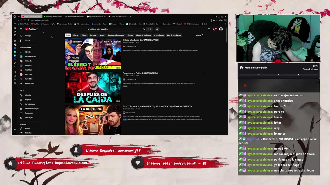Start voice search with the microphone
The width and height of the screenshot is (330, 185).
point(157,29)
